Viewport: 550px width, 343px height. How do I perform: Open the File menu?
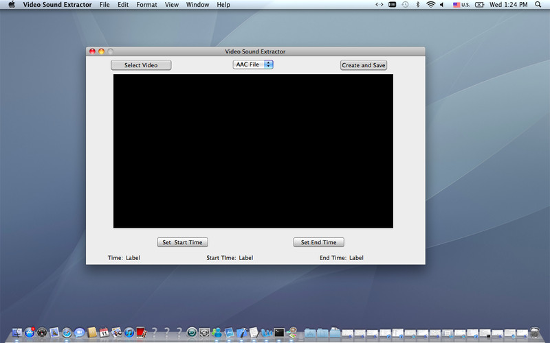pyautogui.click(x=104, y=5)
